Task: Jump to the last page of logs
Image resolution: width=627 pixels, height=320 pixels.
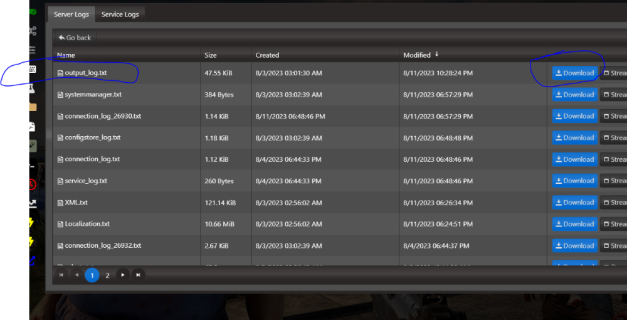Action: (138, 275)
